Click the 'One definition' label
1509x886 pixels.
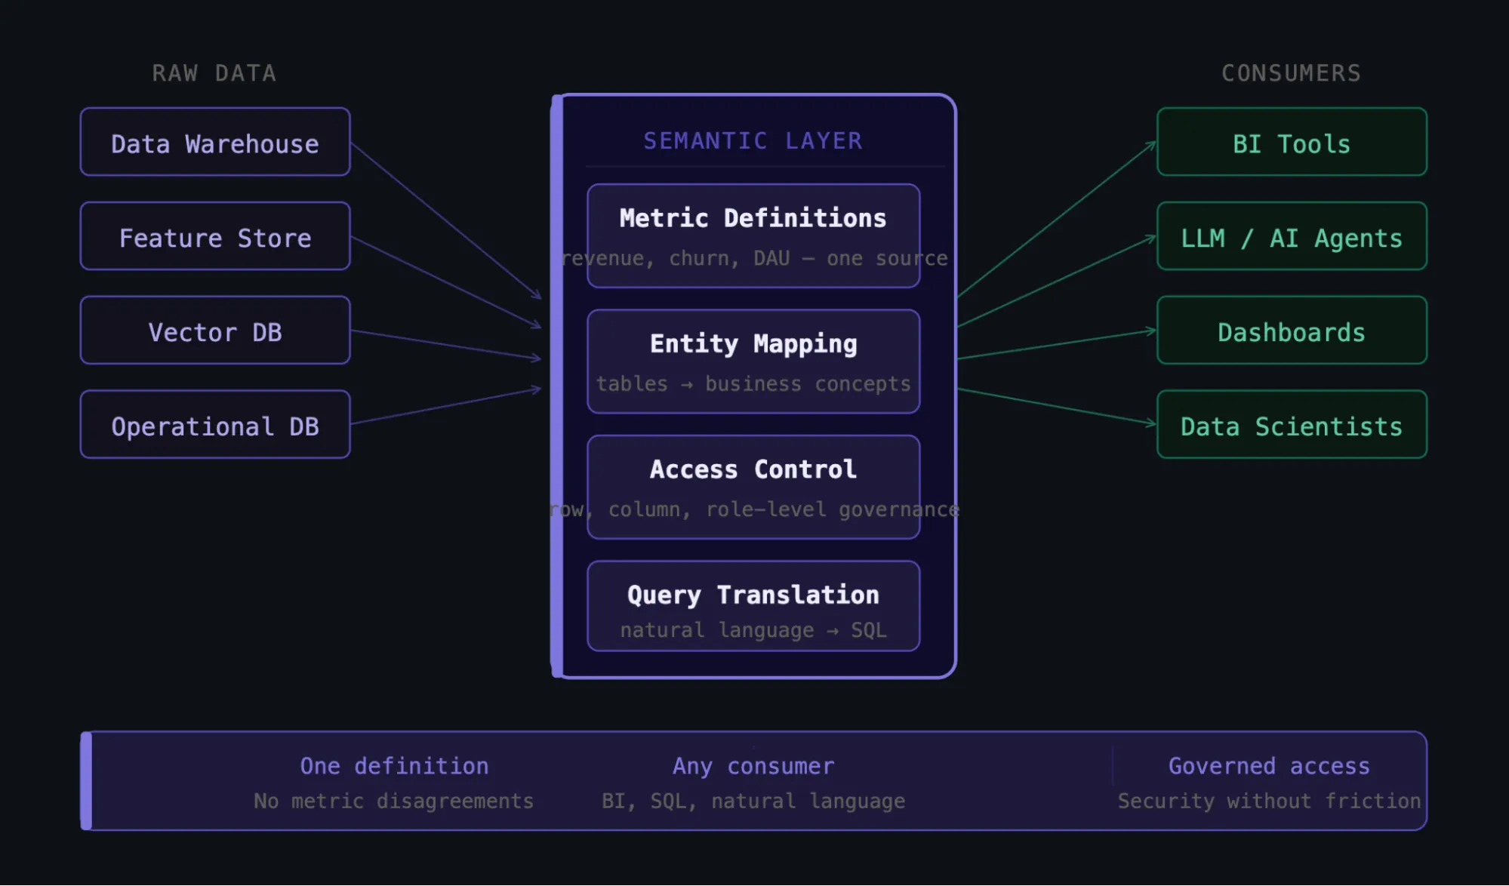click(x=394, y=766)
